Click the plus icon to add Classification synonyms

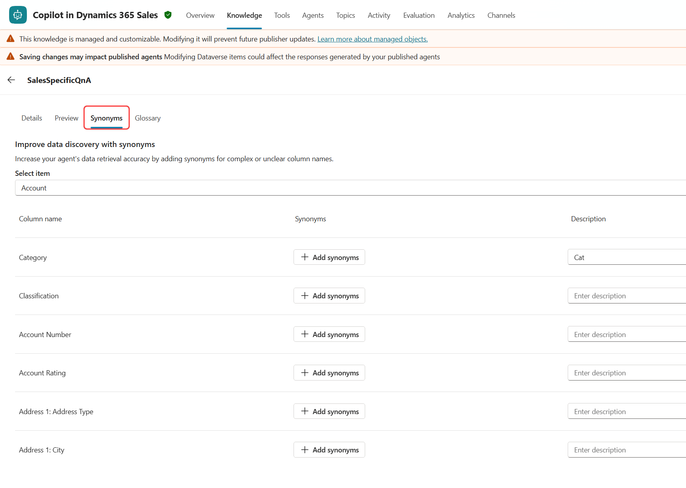[305, 296]
